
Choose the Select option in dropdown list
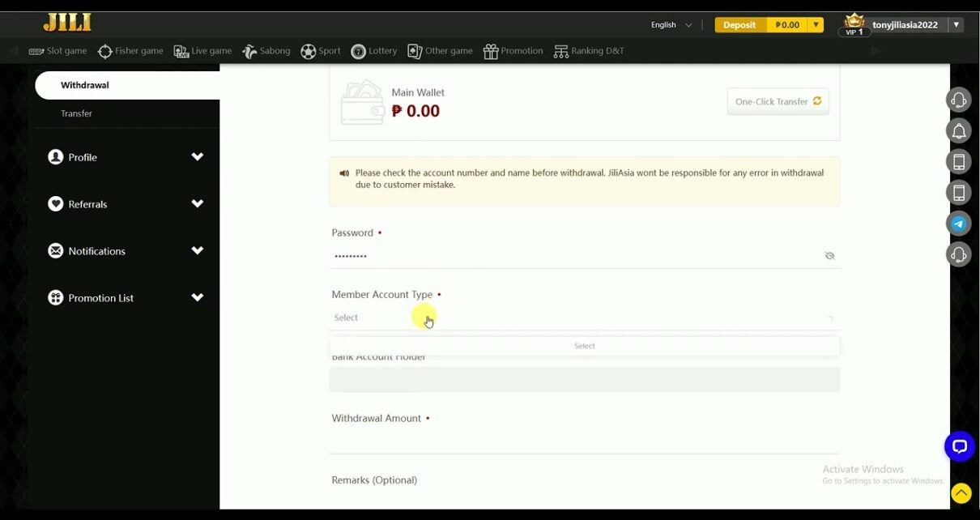coord(584,346)
